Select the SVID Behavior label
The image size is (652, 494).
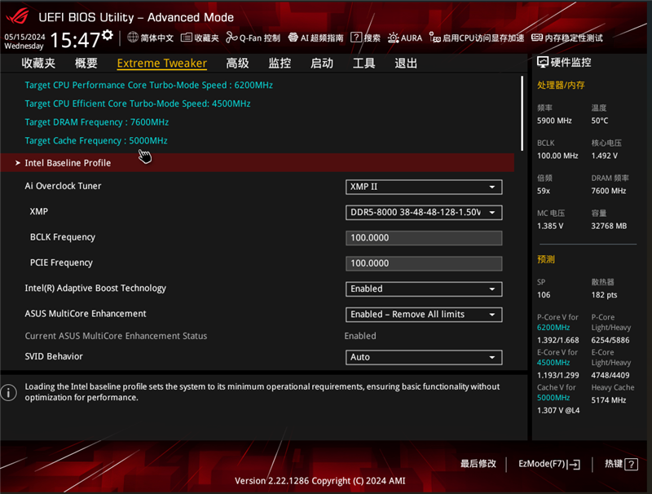tap(54, 356)
